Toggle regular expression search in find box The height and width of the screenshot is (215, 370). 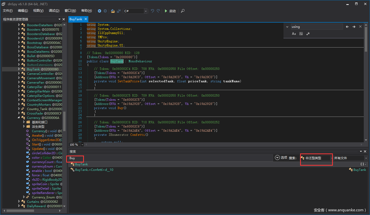tap(308, 34)
